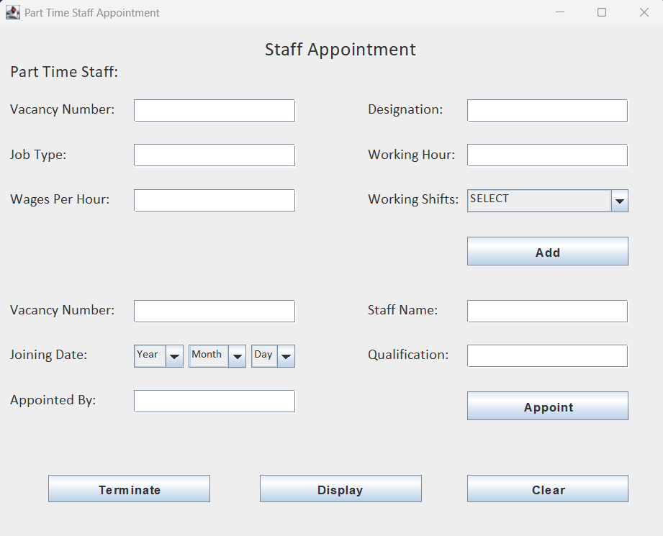Click into the Qualification field
663x536 pixels.
(547, 355)
